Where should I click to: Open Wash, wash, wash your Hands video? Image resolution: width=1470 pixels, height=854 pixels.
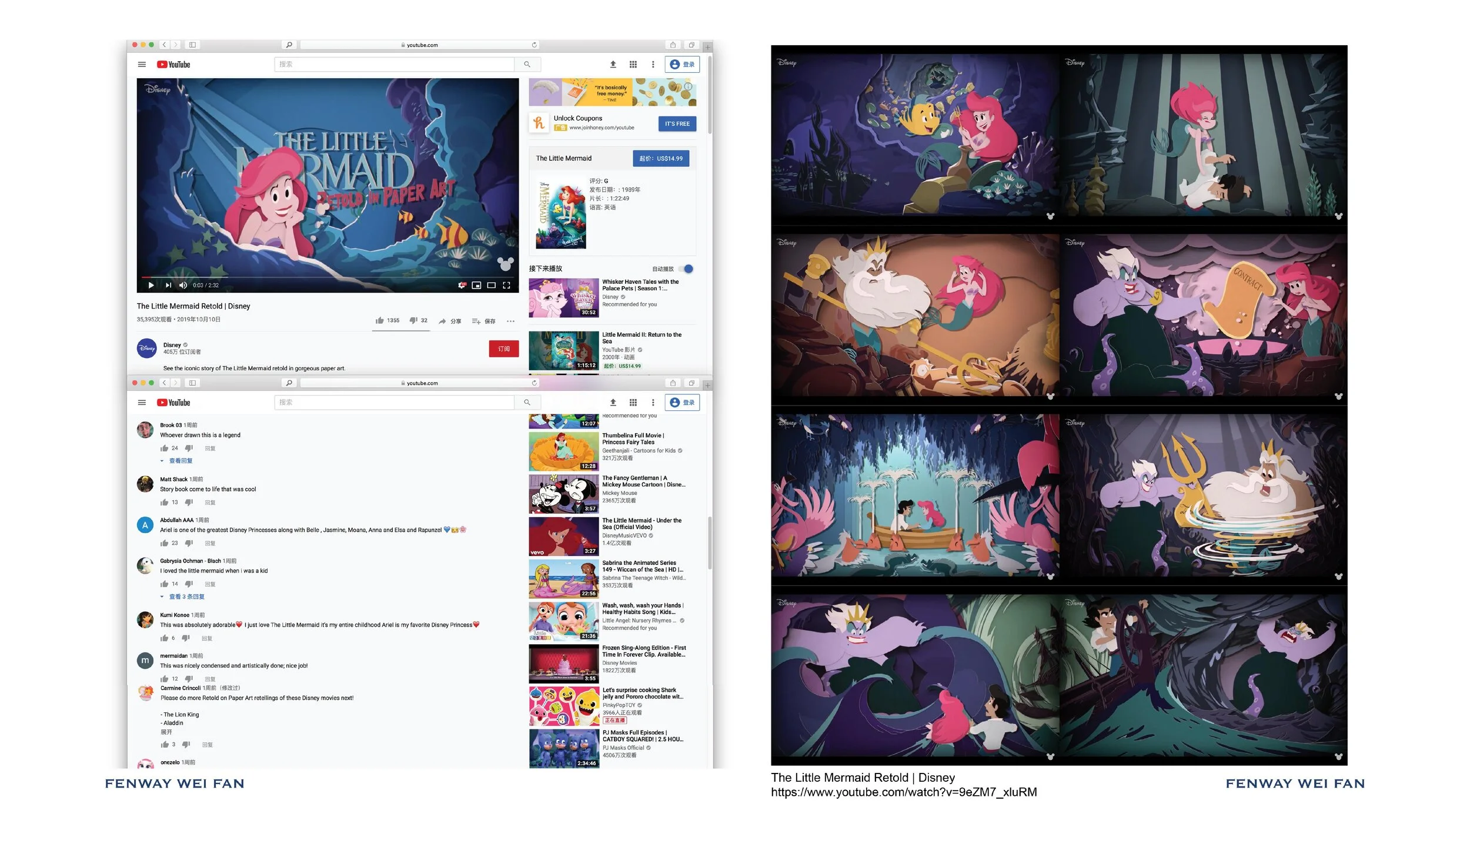point(563,621)
